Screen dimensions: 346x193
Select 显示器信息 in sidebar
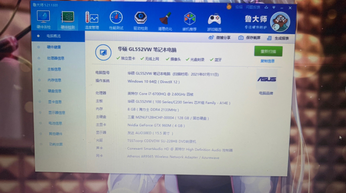57,113
